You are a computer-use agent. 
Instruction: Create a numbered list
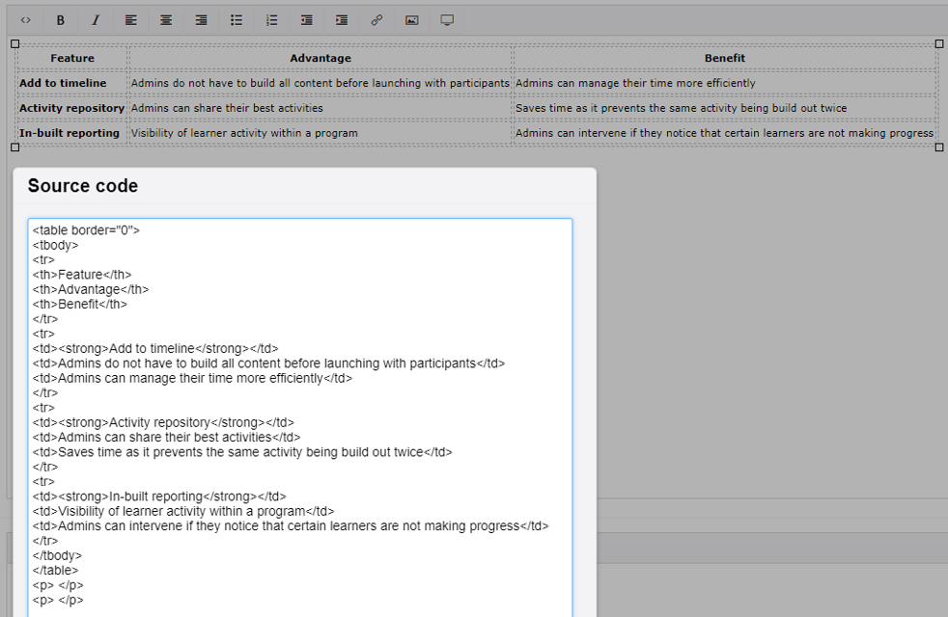tap(271, 19)
